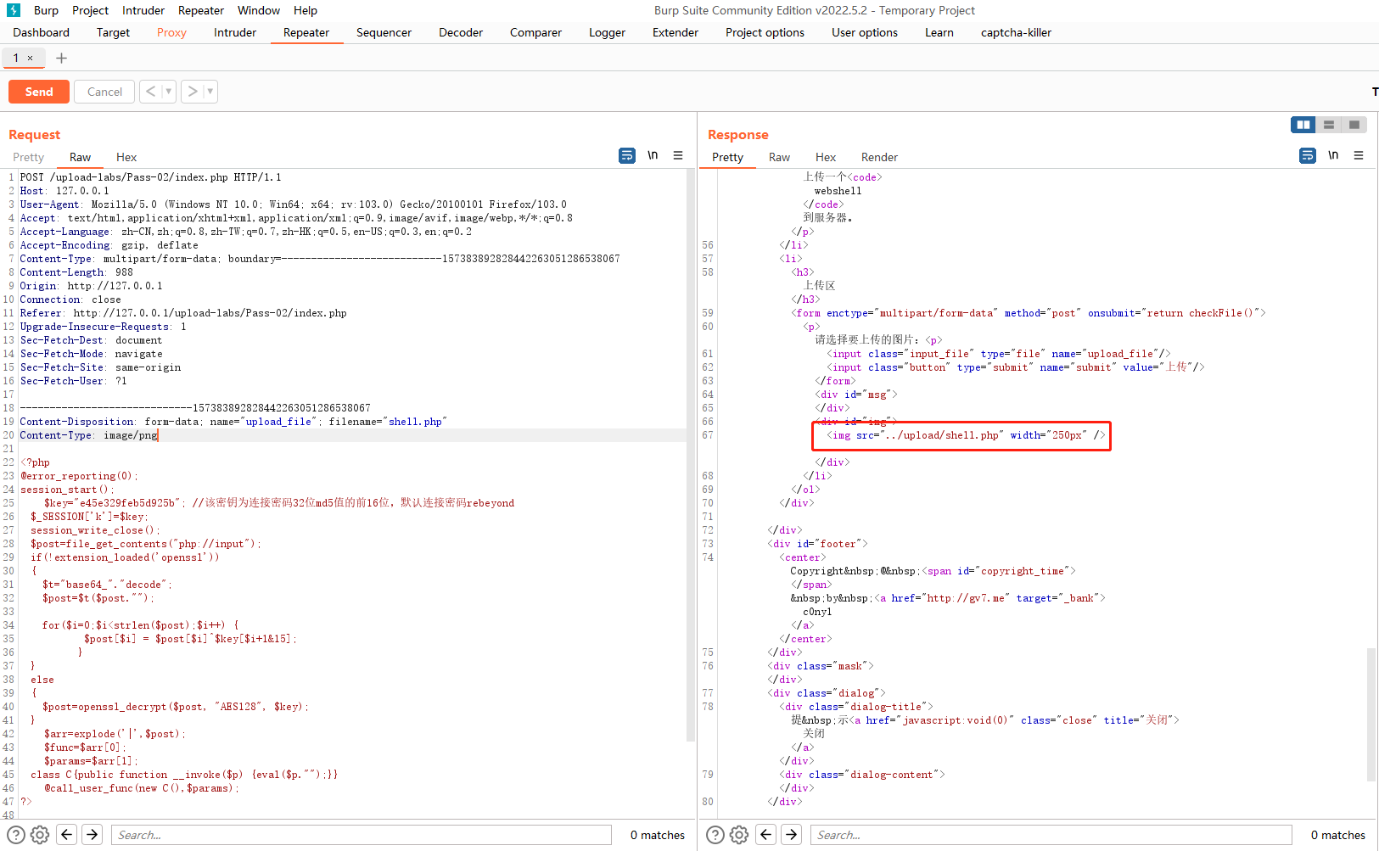Viewport: 1379px width, 851px height.
Task: Open search help in the Response panel
Action: (x=715, y=835)
